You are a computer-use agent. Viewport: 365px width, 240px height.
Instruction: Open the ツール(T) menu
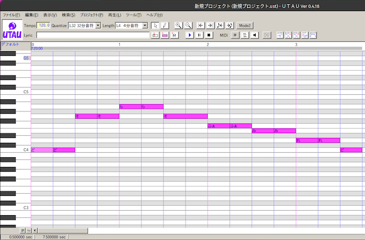pyautogui.click(x=134, y=14)
